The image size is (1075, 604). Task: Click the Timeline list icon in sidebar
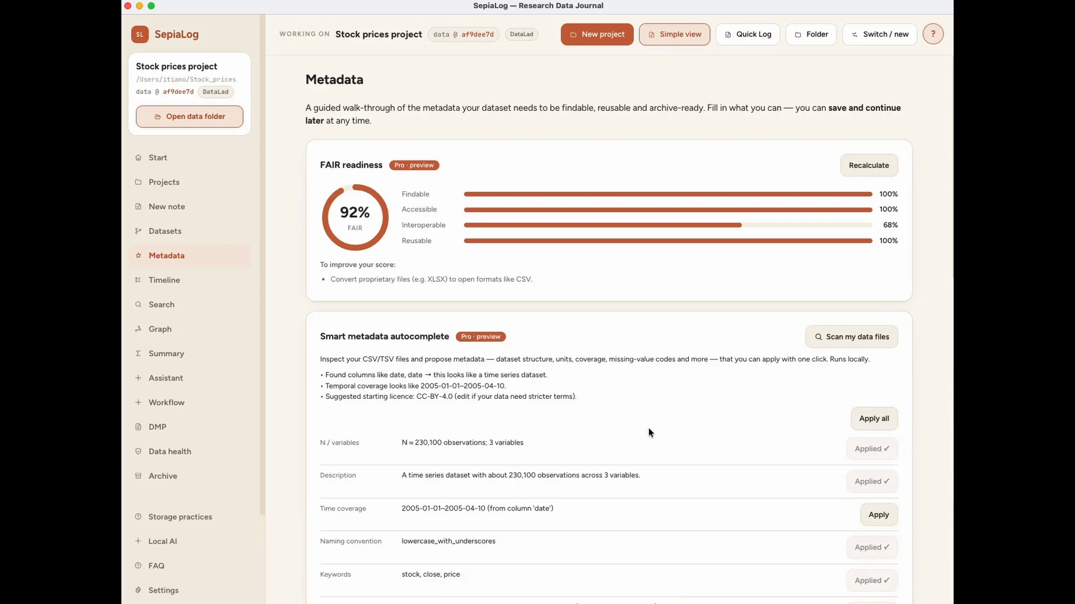click(138, 280)
